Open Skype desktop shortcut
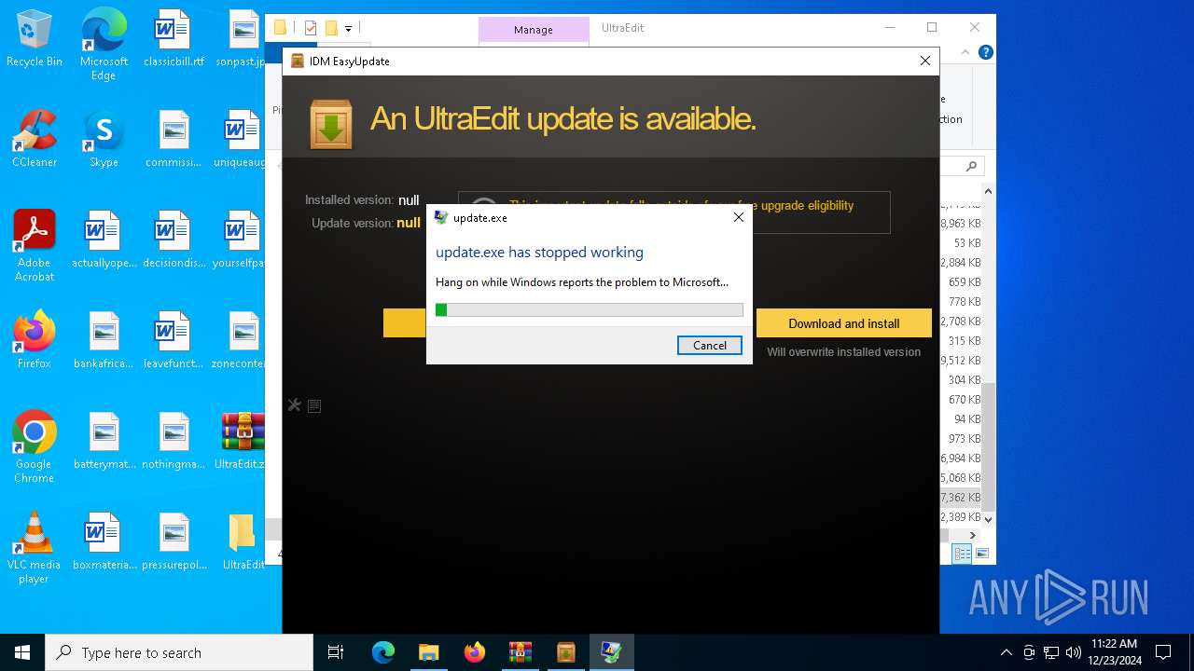 coord(104,140)
